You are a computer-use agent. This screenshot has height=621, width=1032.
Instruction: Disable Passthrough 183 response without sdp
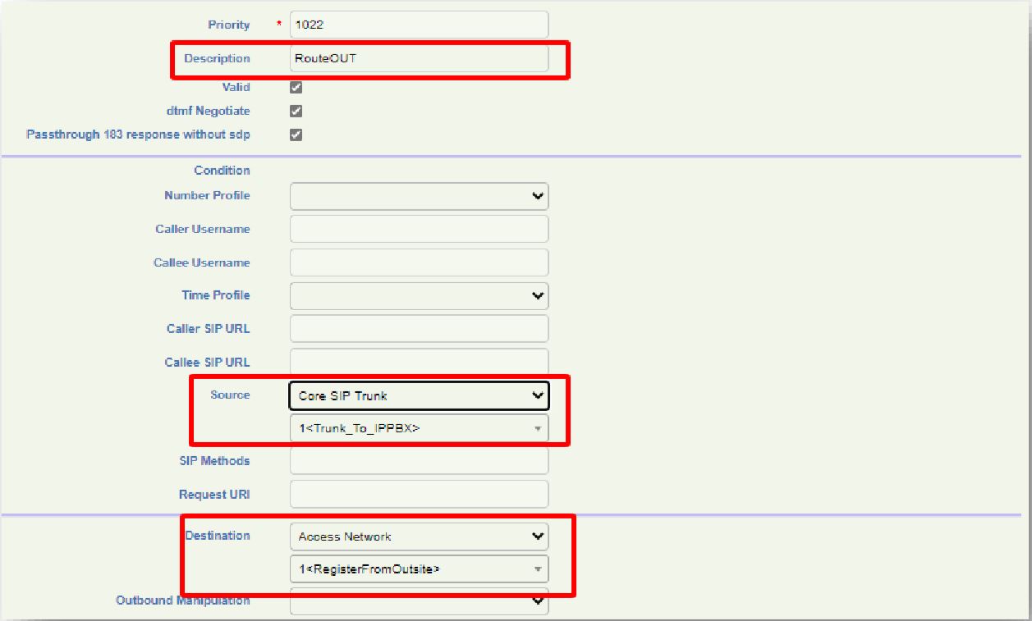point(296,135)
